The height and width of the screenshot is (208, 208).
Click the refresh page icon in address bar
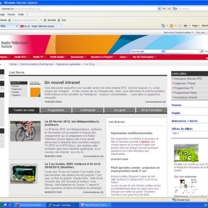(x=164, y=9)
